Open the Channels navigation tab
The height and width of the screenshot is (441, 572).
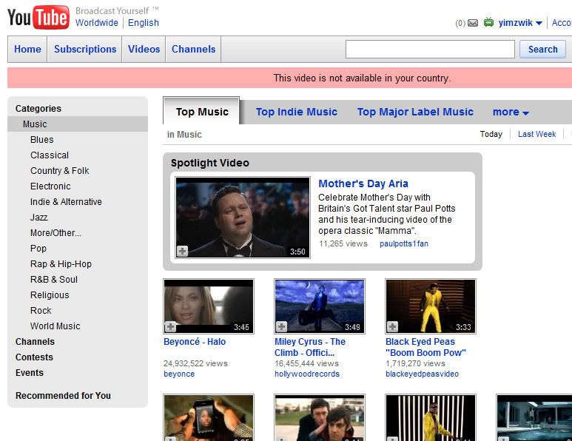click(x=193, y=50)
